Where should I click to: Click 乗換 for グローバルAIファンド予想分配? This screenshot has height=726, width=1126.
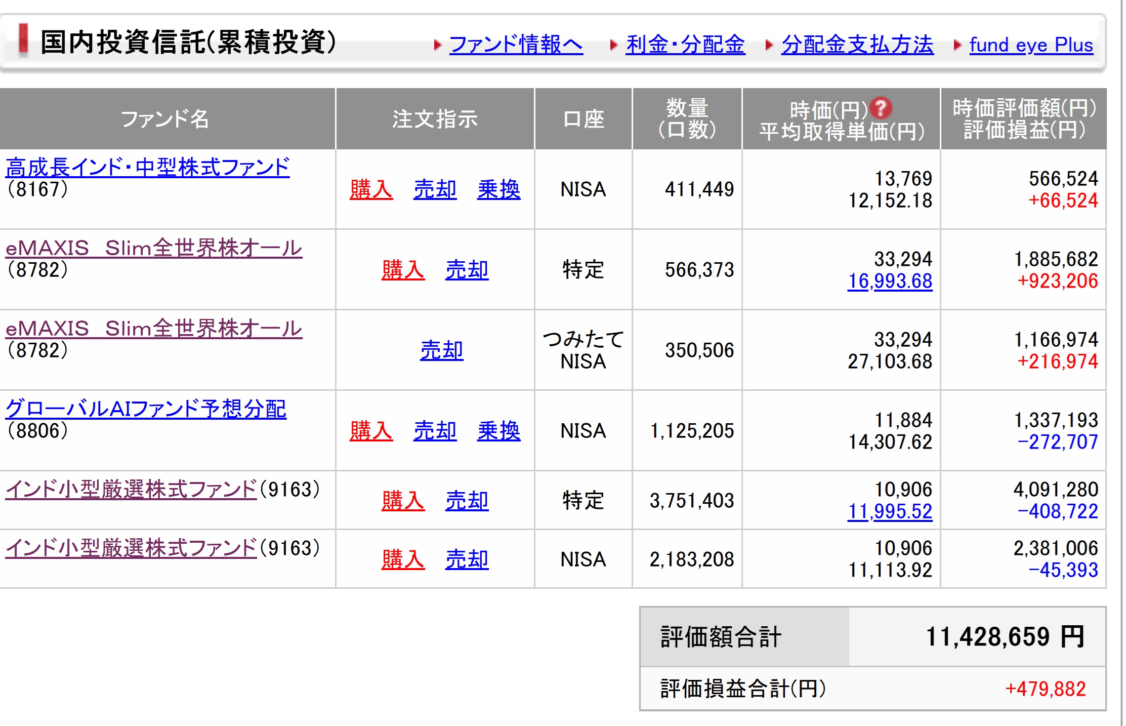coord(498,431)
